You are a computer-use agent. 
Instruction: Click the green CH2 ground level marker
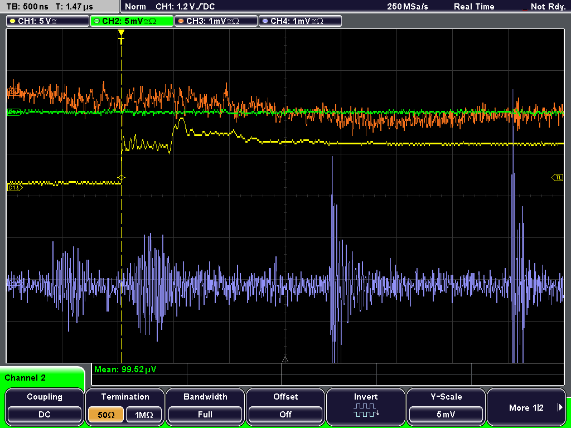(x=14, y=112)
